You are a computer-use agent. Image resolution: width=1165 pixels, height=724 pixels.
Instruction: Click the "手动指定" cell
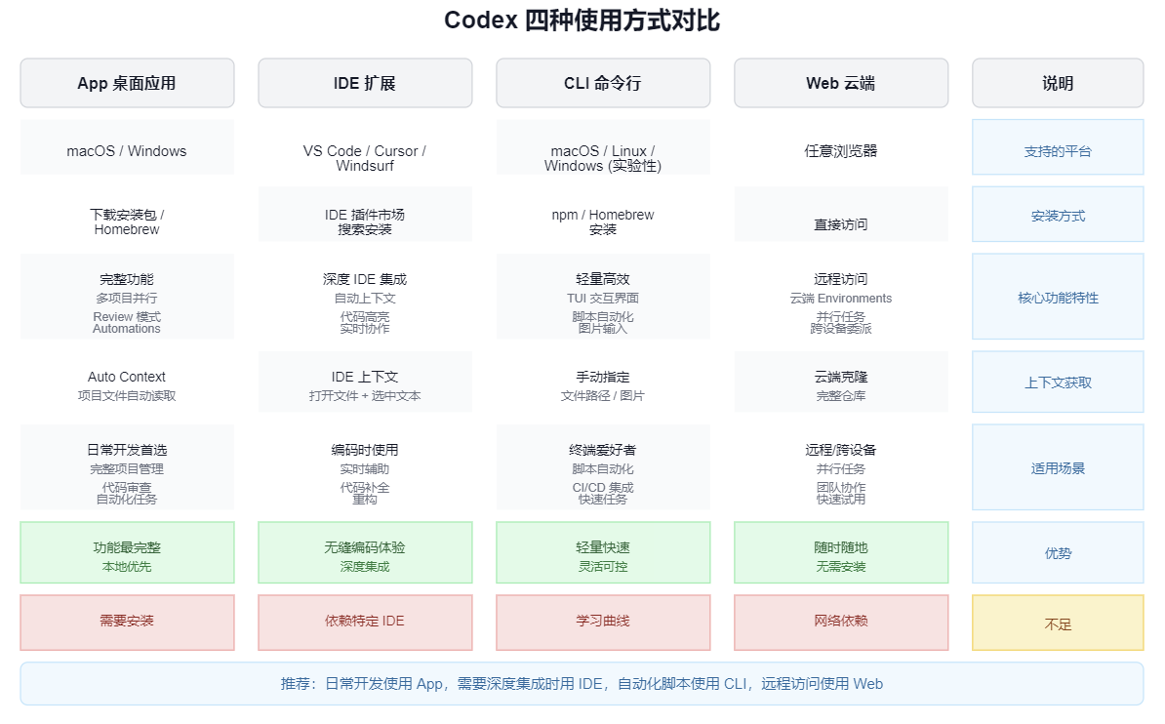coord(603,382)
